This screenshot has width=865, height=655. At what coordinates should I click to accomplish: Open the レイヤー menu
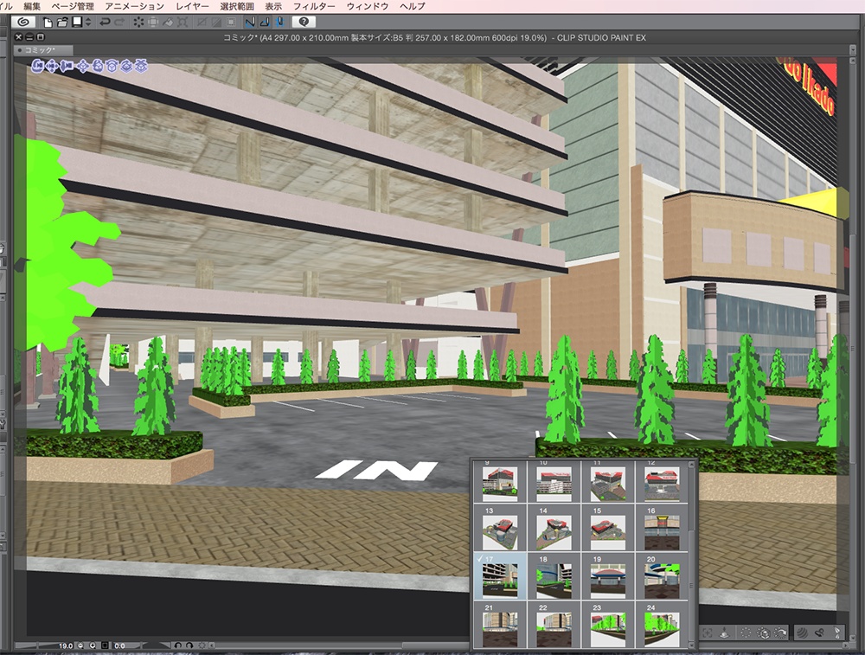192,7
